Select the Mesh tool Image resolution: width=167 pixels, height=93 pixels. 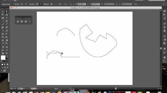[3, 40]
